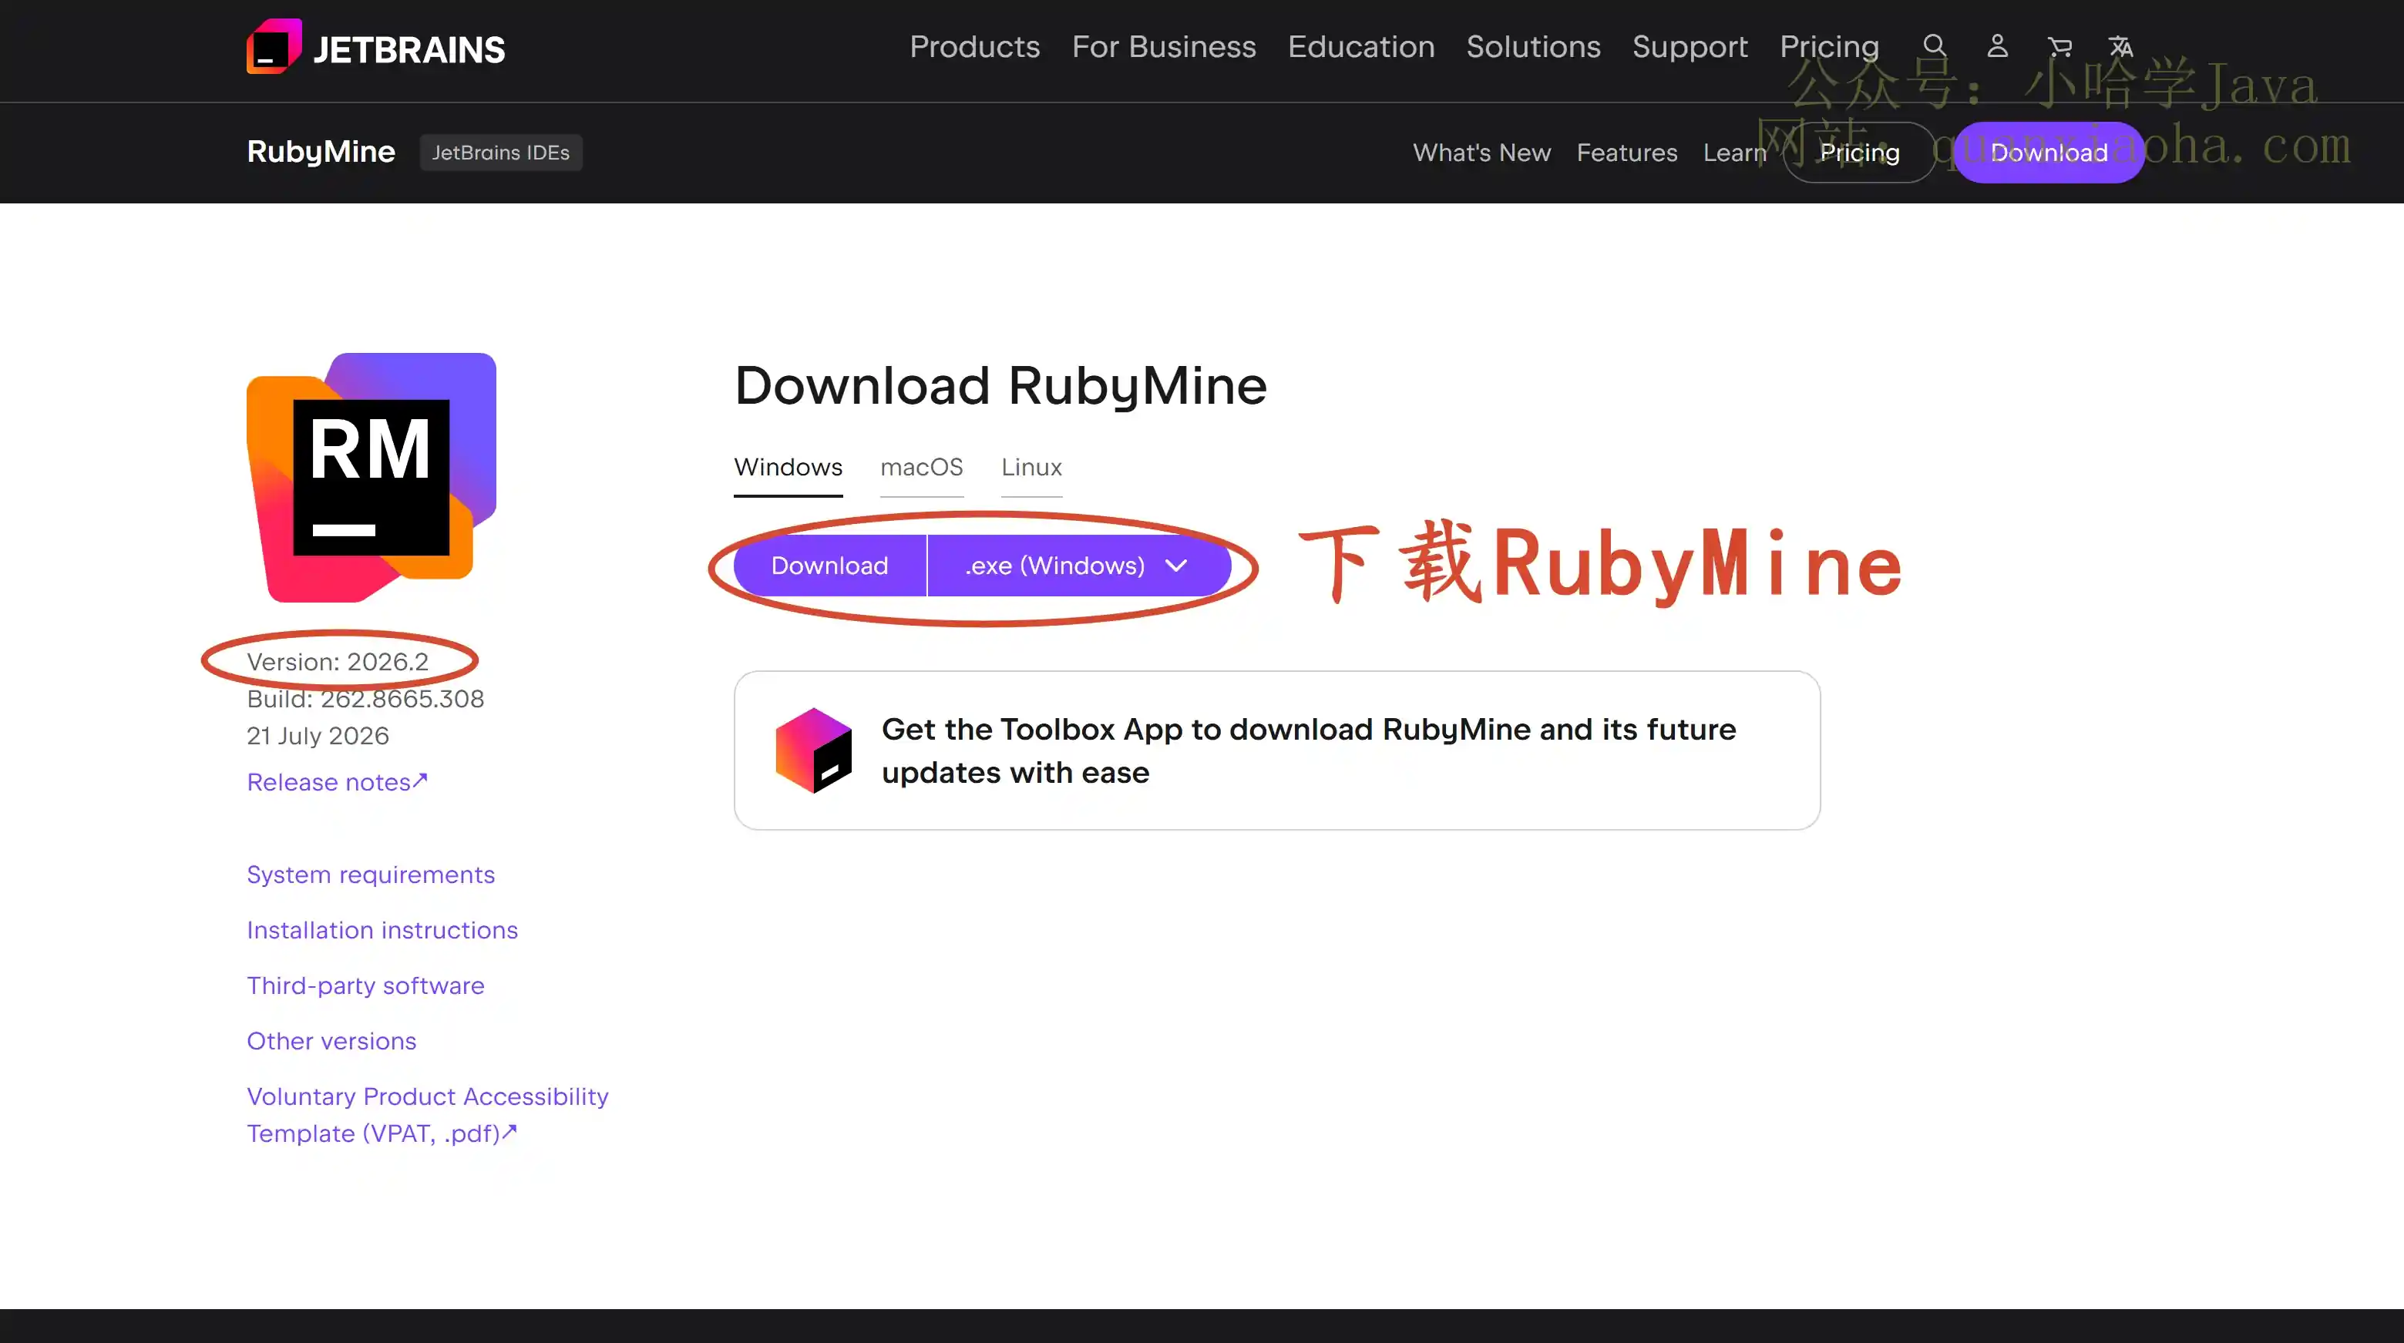
Task: Open the shopping cart icon
Action: (x=2059, y=45)
